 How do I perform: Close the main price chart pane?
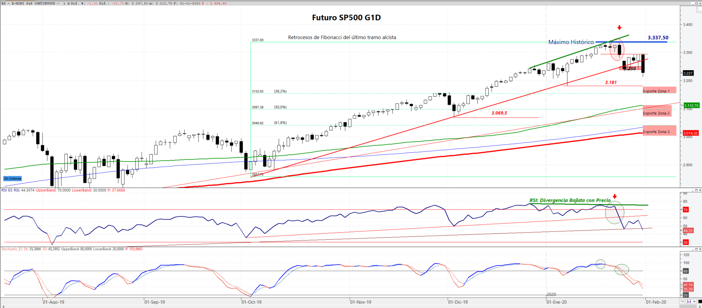(699, 3)
